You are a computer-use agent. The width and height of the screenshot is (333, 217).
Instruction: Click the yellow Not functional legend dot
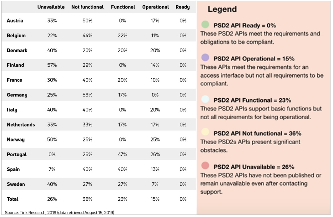coord(205,132)
